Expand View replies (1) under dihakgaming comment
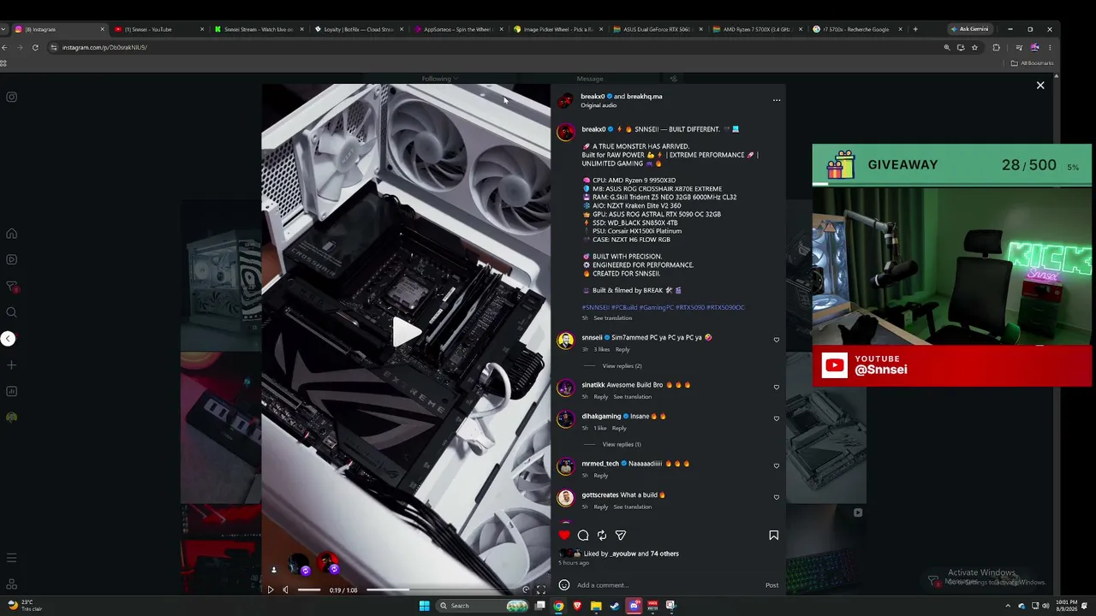 pos(622,445)
